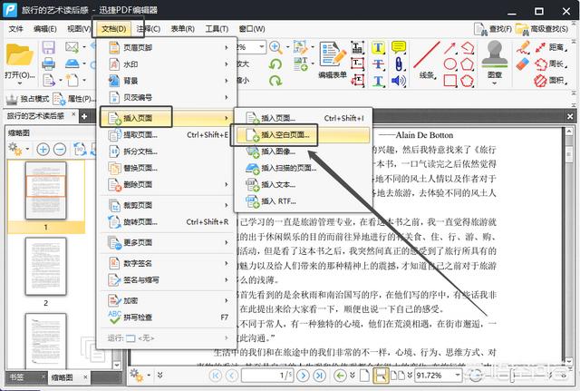580x391 pixels.
Task: Expand the Digital Signature submenu
Action: [x=167, y=263]
